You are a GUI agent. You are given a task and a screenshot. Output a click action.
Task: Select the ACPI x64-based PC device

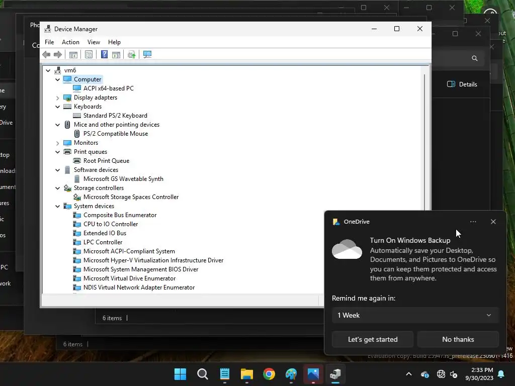tap(109, 88)
